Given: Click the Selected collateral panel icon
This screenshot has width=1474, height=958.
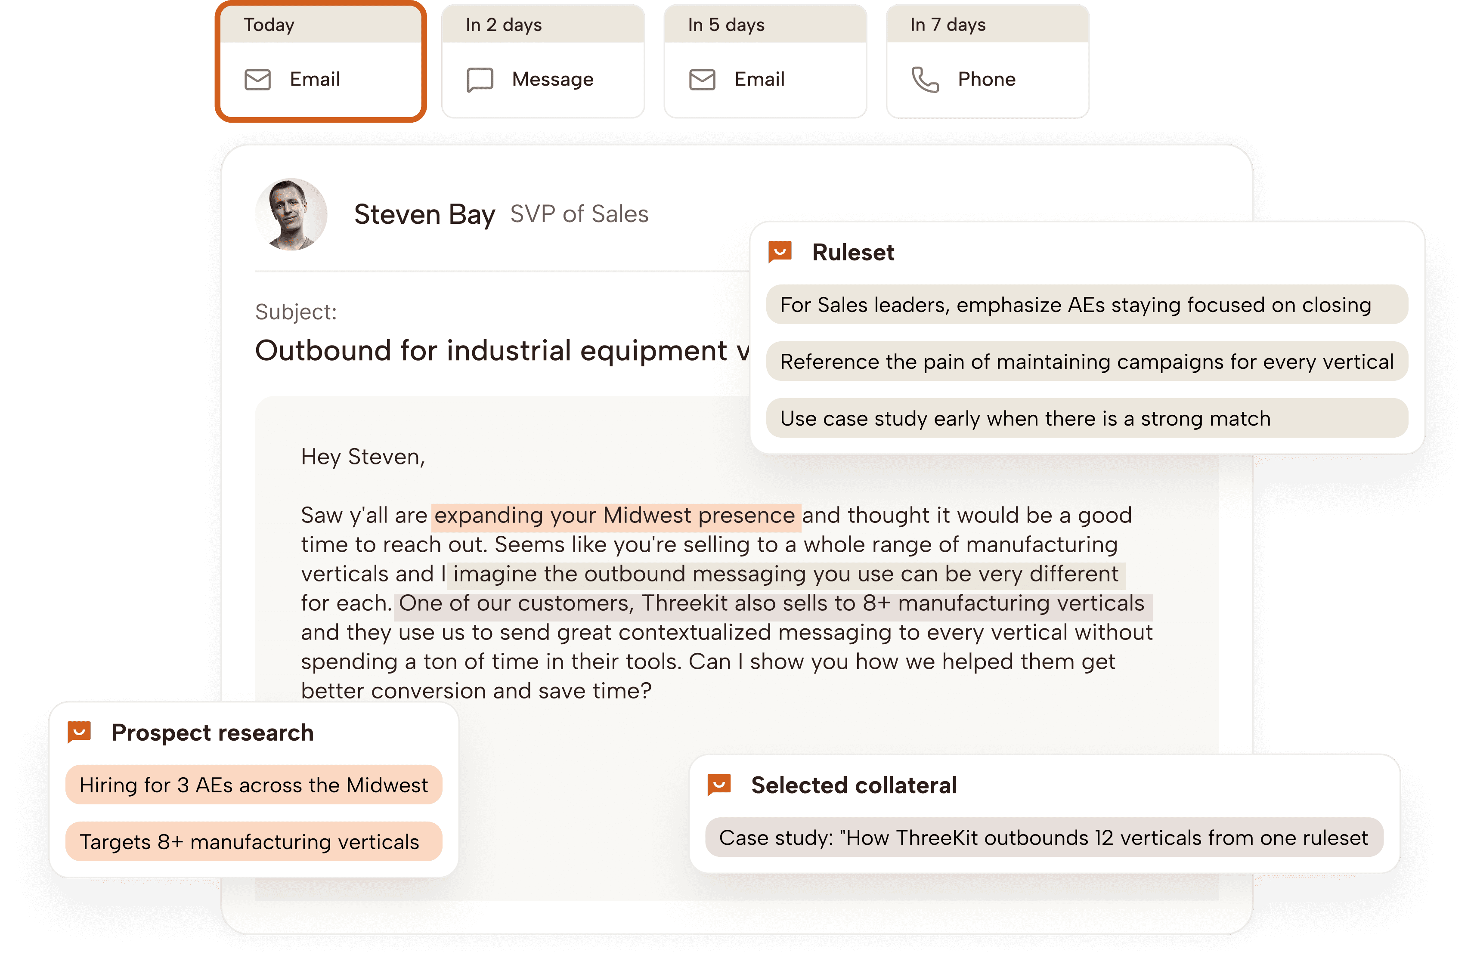Looking at the screenshot, I should pyautogui.click(x=719, y=785).
